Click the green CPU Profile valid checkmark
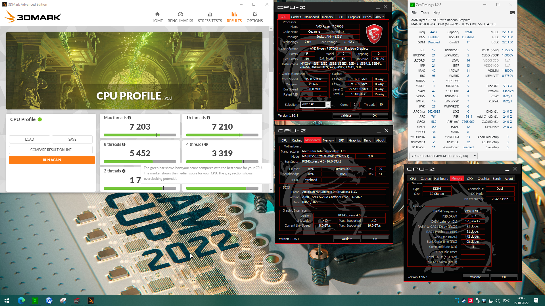The height and width of the screenshot is (306, 545). click(40, 119)
